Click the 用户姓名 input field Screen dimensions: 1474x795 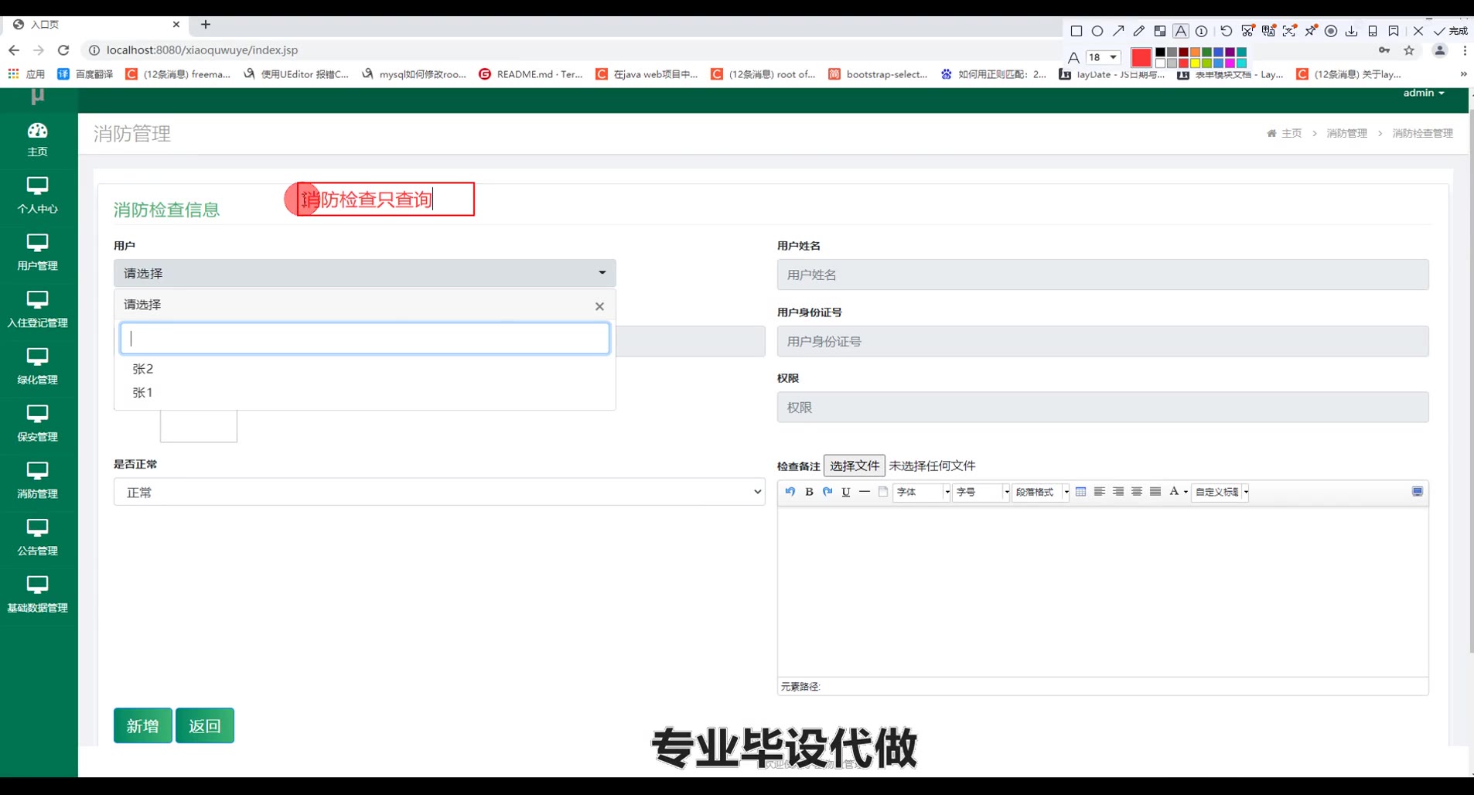tap(1103, 275)
